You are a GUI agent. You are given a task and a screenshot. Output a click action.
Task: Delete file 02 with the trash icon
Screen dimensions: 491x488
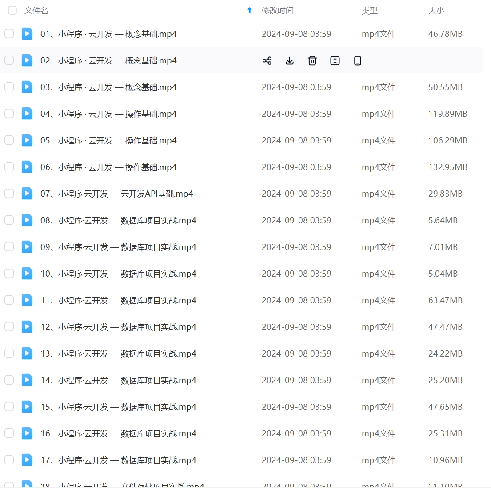tap(312, 61)
